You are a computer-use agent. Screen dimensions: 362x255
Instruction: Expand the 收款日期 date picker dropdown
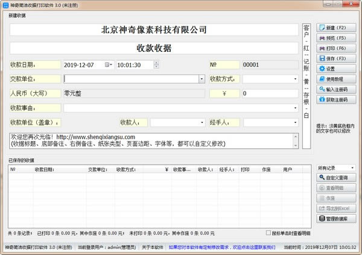(x=109, y=64)
